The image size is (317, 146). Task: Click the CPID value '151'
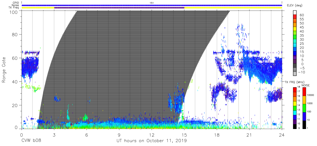(x=152, y=3)
